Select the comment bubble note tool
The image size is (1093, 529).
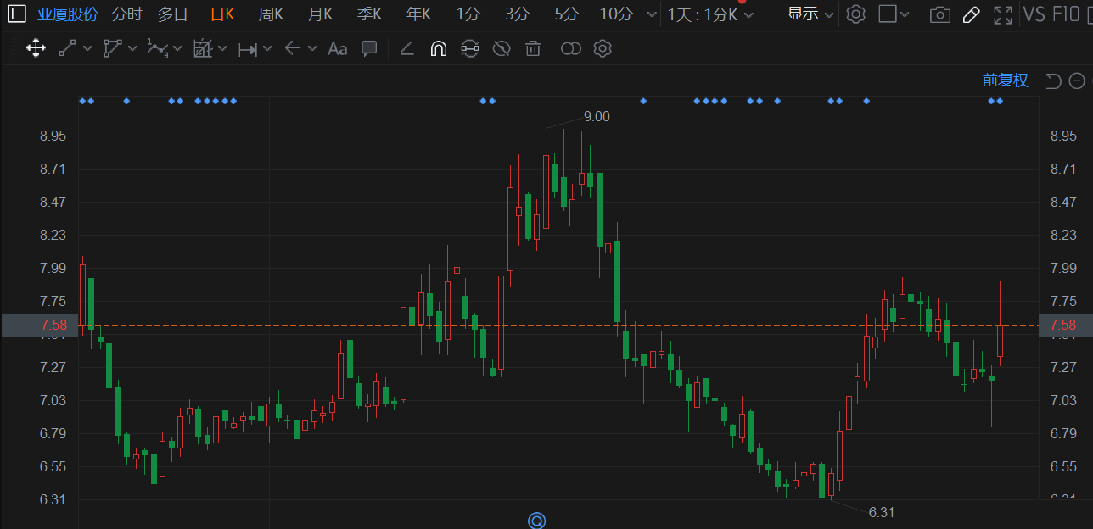(x=369, y=48)
